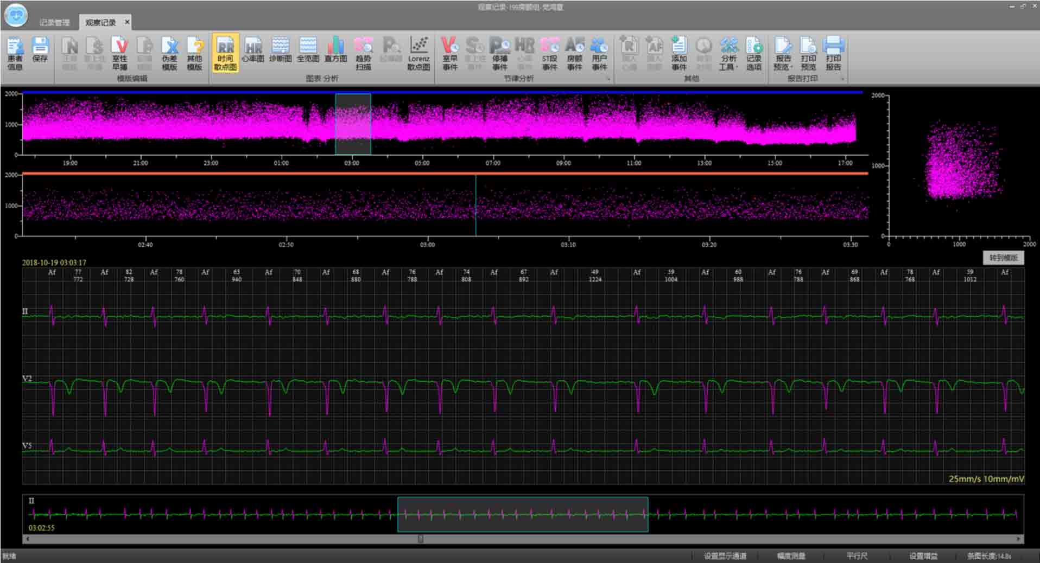1040x563 pixels.
Task: Click the horizontal scrollbar thumb
Action: [420, 539]
